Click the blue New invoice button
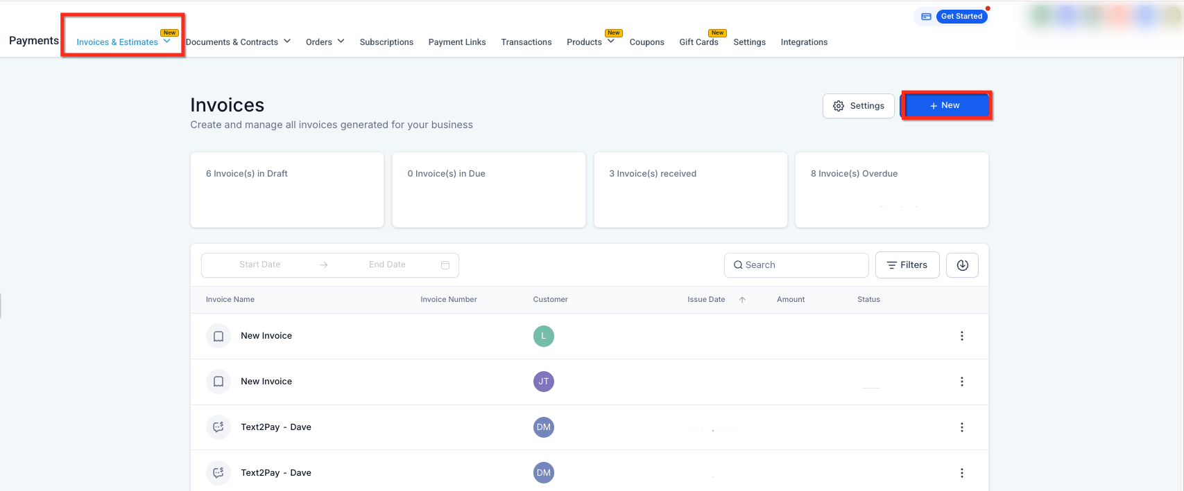Screen dimensions: 1184x491 pos(945,105)
